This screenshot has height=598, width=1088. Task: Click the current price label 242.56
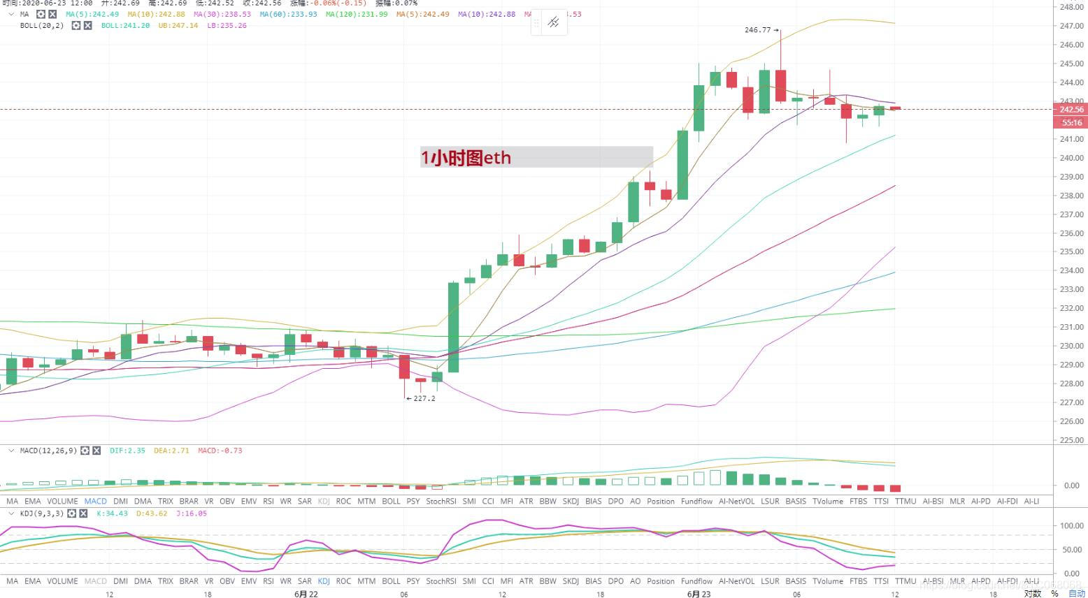[x=1071, y=110]
